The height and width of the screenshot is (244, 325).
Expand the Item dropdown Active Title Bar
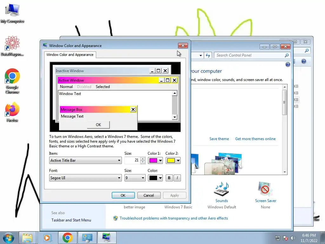[85, 160]
